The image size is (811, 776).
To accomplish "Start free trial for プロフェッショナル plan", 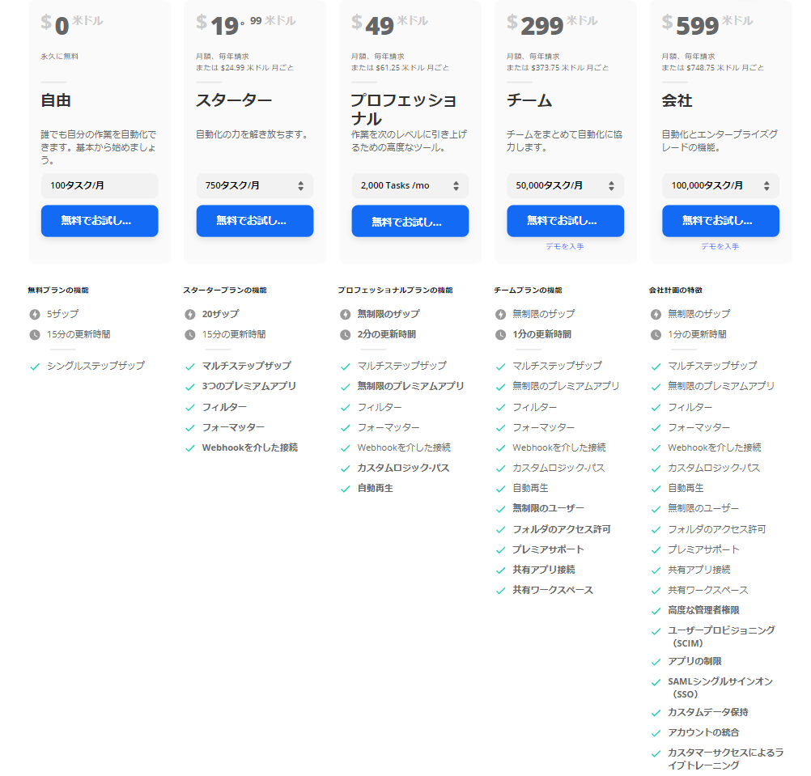I will (x=410, y=221).
